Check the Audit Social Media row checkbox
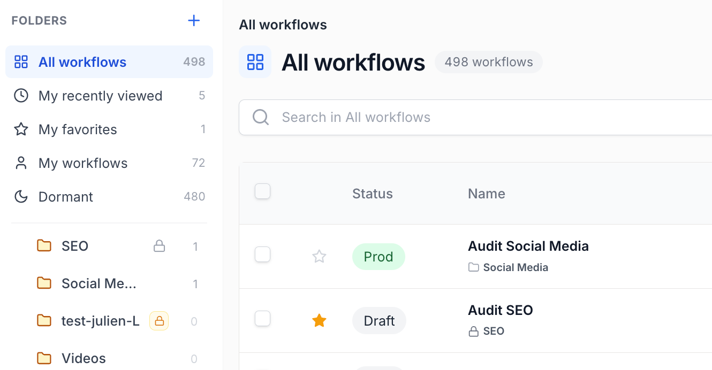Image resolution: width=712 pixels, height=370 pixels. click(x=262, y=255)
